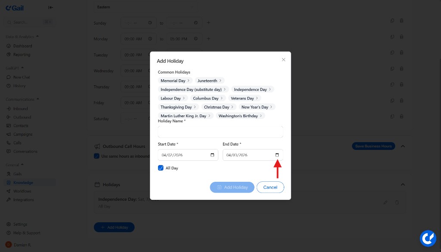Open Gails in the sidebar

17,174
